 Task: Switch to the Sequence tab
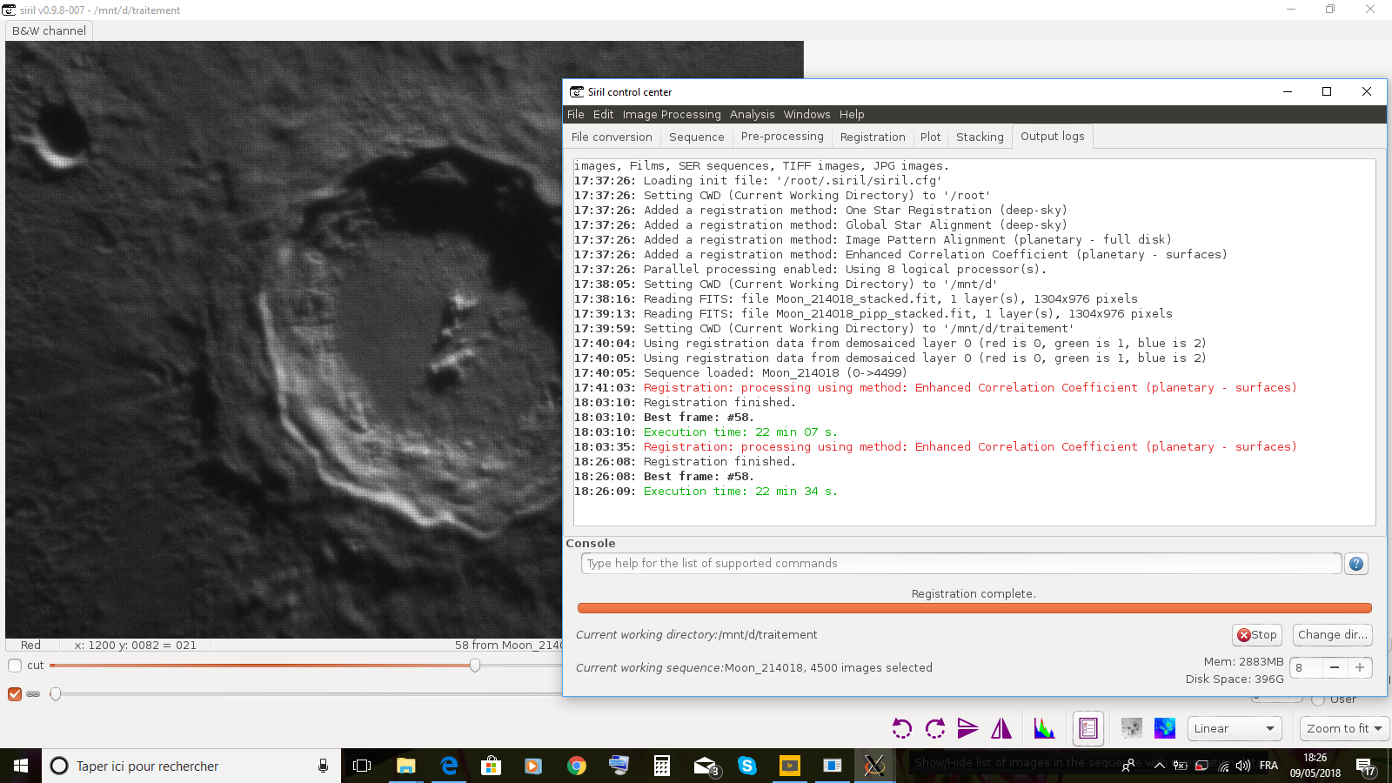pos(697,137)
